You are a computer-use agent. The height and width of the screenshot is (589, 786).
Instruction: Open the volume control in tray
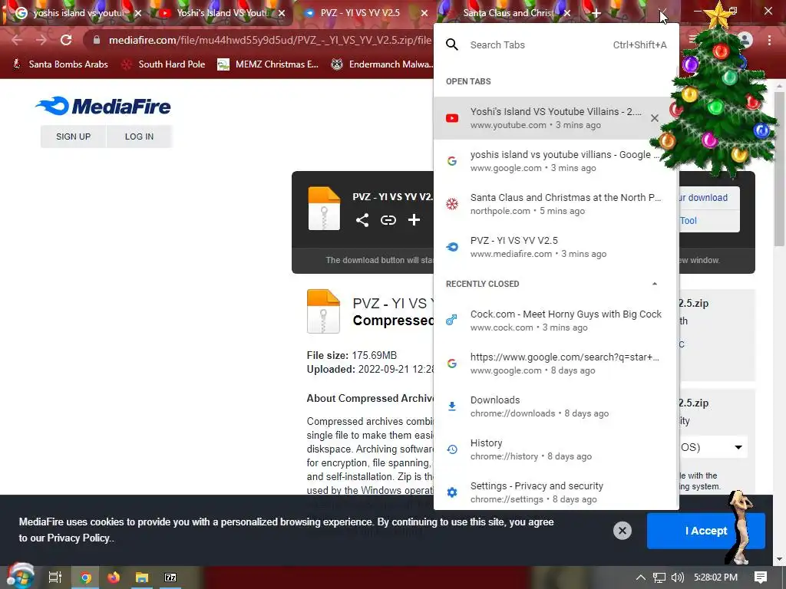(x=678, y=577)
